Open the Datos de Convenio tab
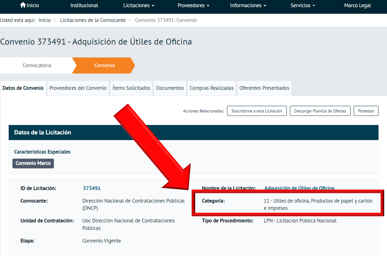Viewport: 387px width, 256px height. [x=23, y=88]
